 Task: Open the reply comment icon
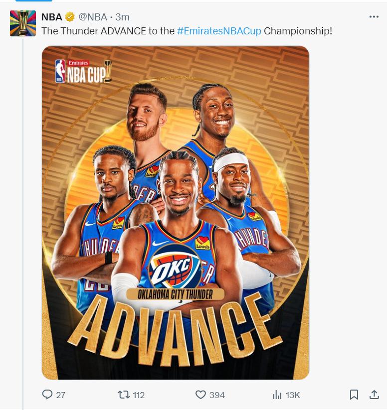click(47, 395)
